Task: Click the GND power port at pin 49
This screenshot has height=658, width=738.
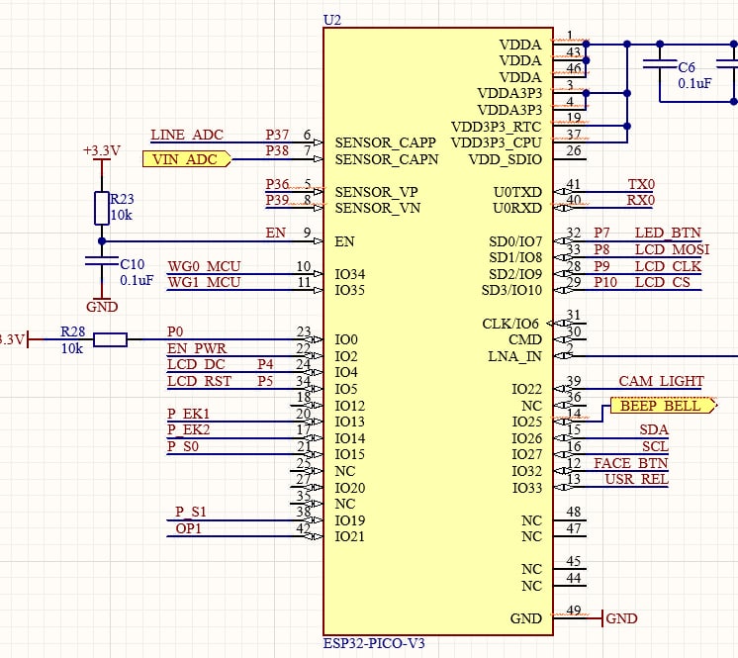Action: click(621, 618)
